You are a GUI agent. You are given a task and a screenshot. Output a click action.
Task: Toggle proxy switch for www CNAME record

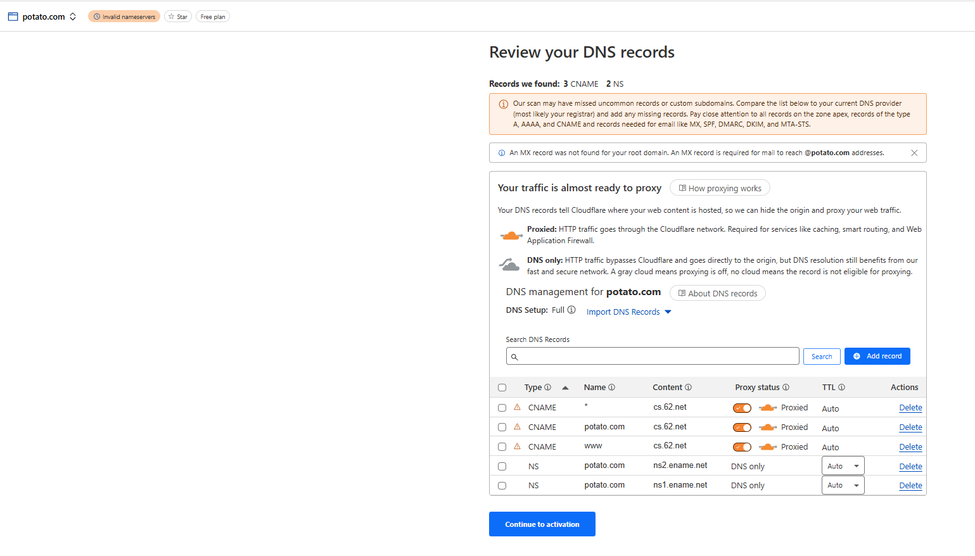(x=742, y=447)
